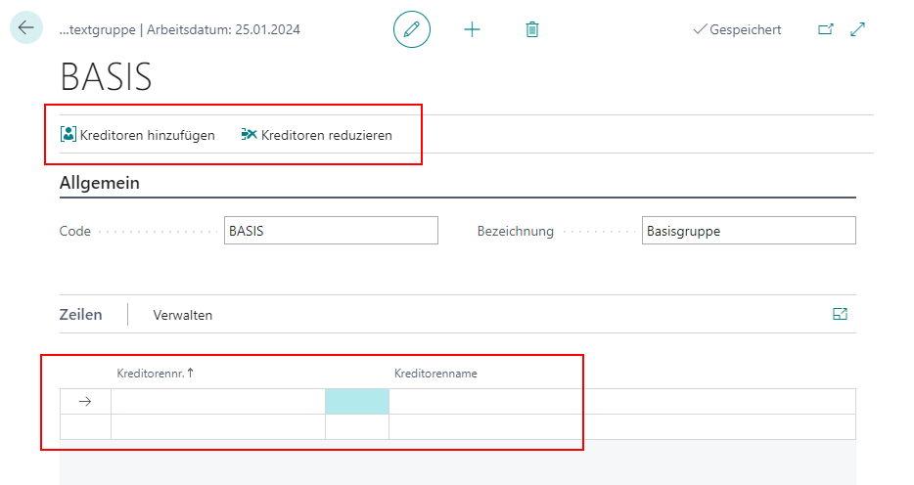Click the first row Kreditorennr. cell
The width and height of the screenshot is (914, 485).
(x=217, y=401)
